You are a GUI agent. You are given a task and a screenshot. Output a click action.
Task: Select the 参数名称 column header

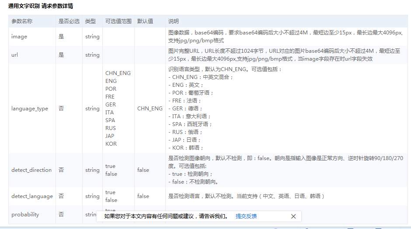(x=22, y=21)
